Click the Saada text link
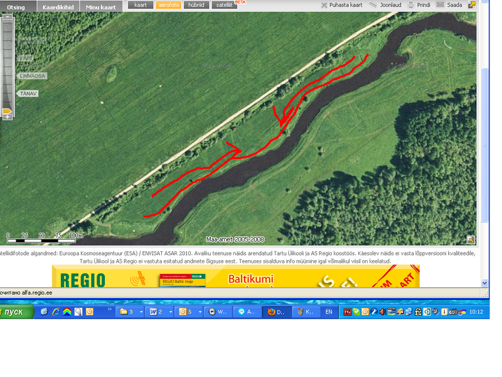Image resolution: width=502 pixels, height=377 pixels. click(454, 5)
